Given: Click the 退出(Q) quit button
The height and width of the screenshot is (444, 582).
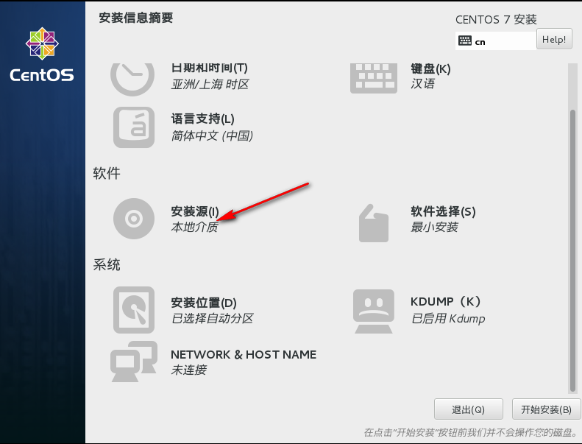Looking at the screenshot, I should coord(469,409).
